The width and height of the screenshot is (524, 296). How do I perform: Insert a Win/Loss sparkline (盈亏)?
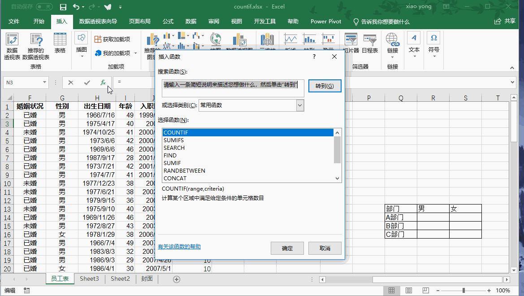pos(329,40)
